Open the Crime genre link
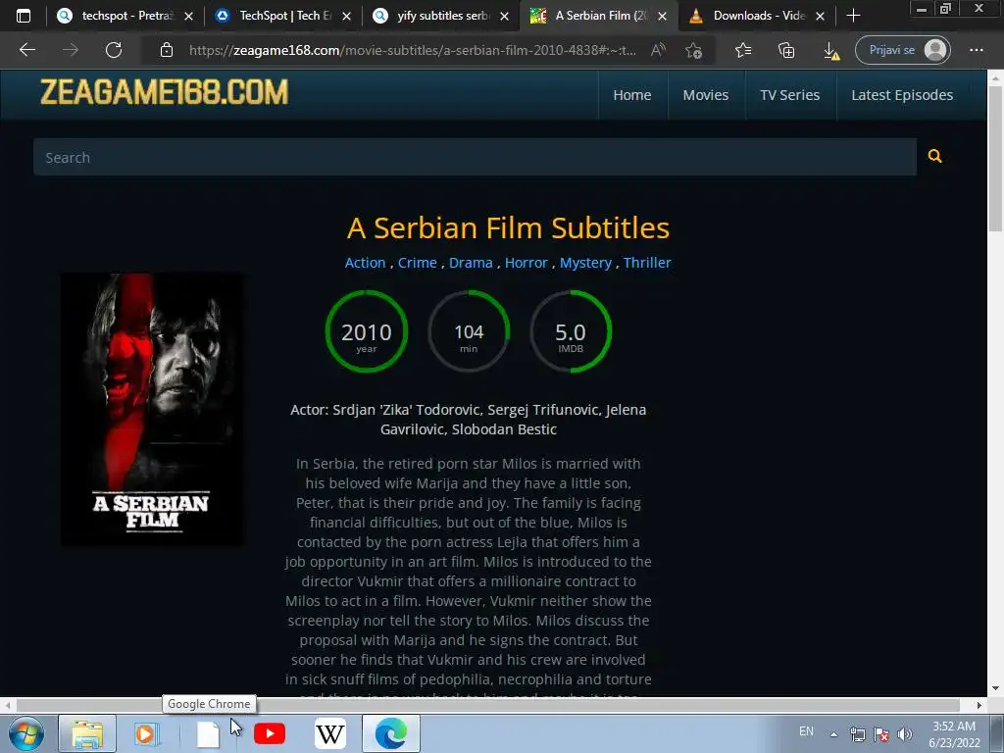 tap(417, 263)
